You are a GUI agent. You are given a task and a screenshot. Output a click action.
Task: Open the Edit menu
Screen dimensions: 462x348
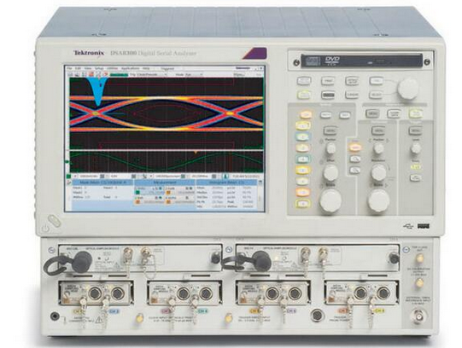tap(78, 68)
